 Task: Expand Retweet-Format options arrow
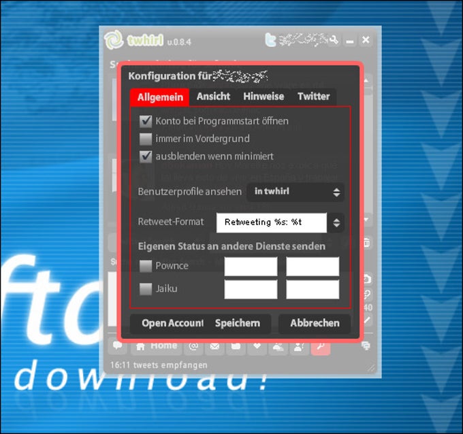pyautogui.click(x=336, y=222)
